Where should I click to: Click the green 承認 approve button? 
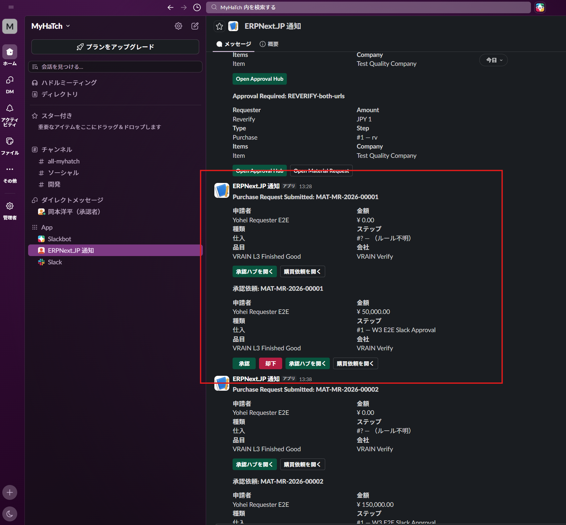coord(244,364)
